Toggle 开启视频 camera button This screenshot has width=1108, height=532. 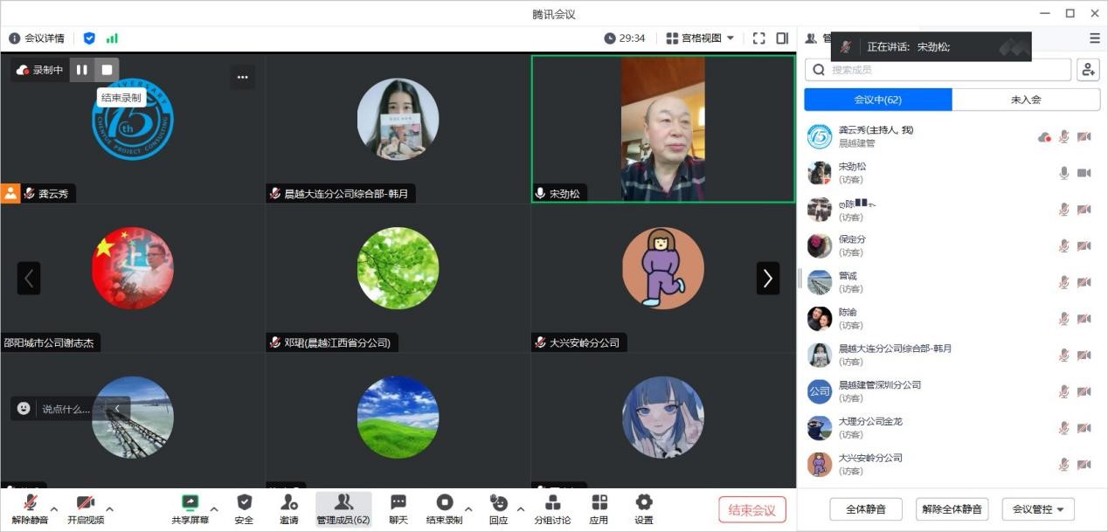click(x=85, y=503)
